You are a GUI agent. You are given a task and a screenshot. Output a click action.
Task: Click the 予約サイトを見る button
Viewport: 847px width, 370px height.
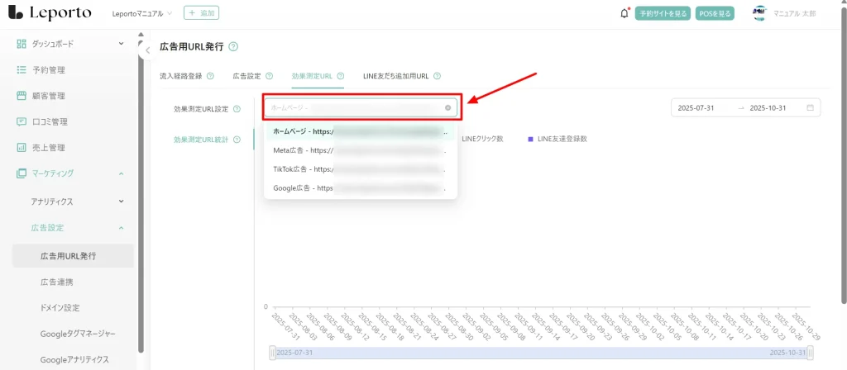(x=663, y=14)
